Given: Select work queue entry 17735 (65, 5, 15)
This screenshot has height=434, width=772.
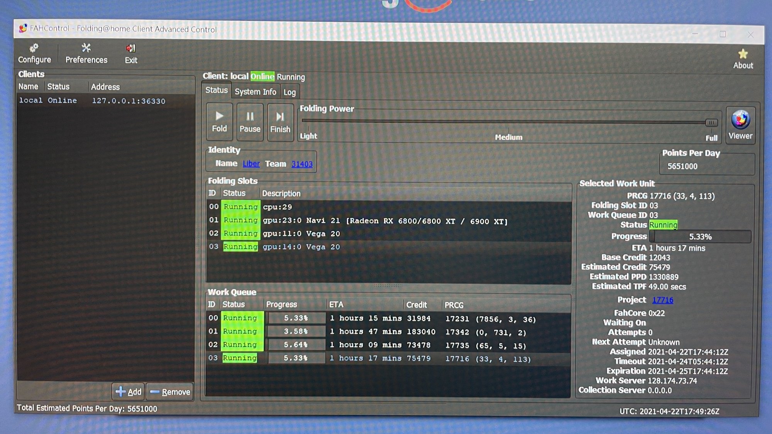Looking at the screenshot, I should point(388,345).
